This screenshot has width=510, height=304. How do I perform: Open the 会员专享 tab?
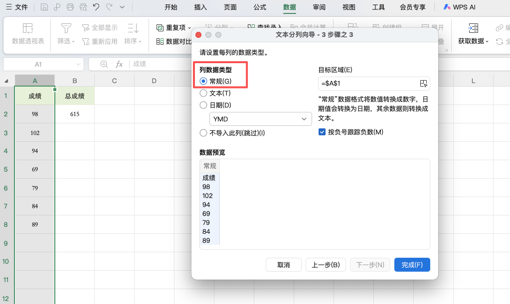(412, 7)
